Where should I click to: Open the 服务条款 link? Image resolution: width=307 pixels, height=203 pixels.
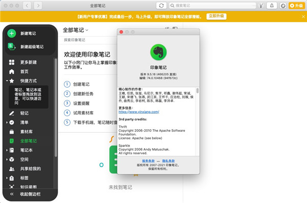[148, 161]
